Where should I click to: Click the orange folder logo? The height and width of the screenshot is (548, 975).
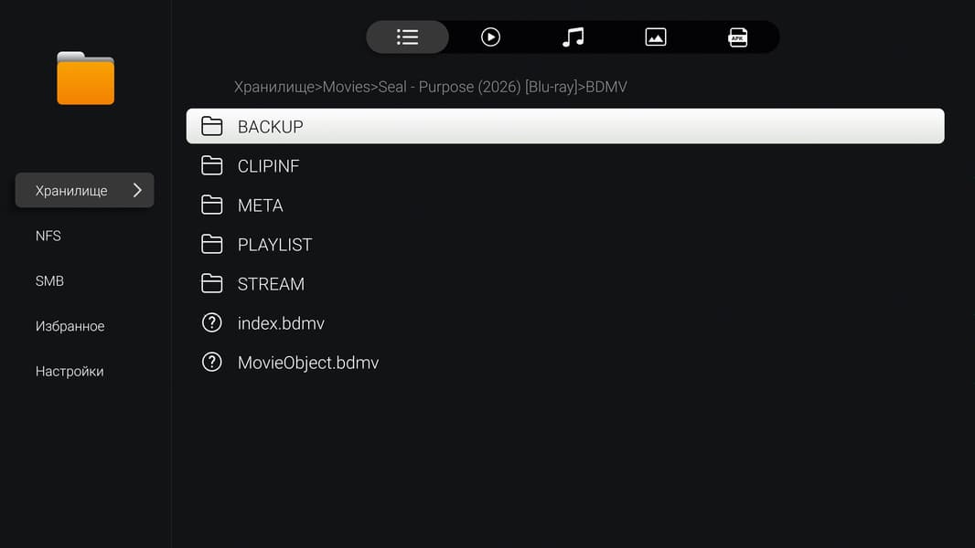coord(85,79)
